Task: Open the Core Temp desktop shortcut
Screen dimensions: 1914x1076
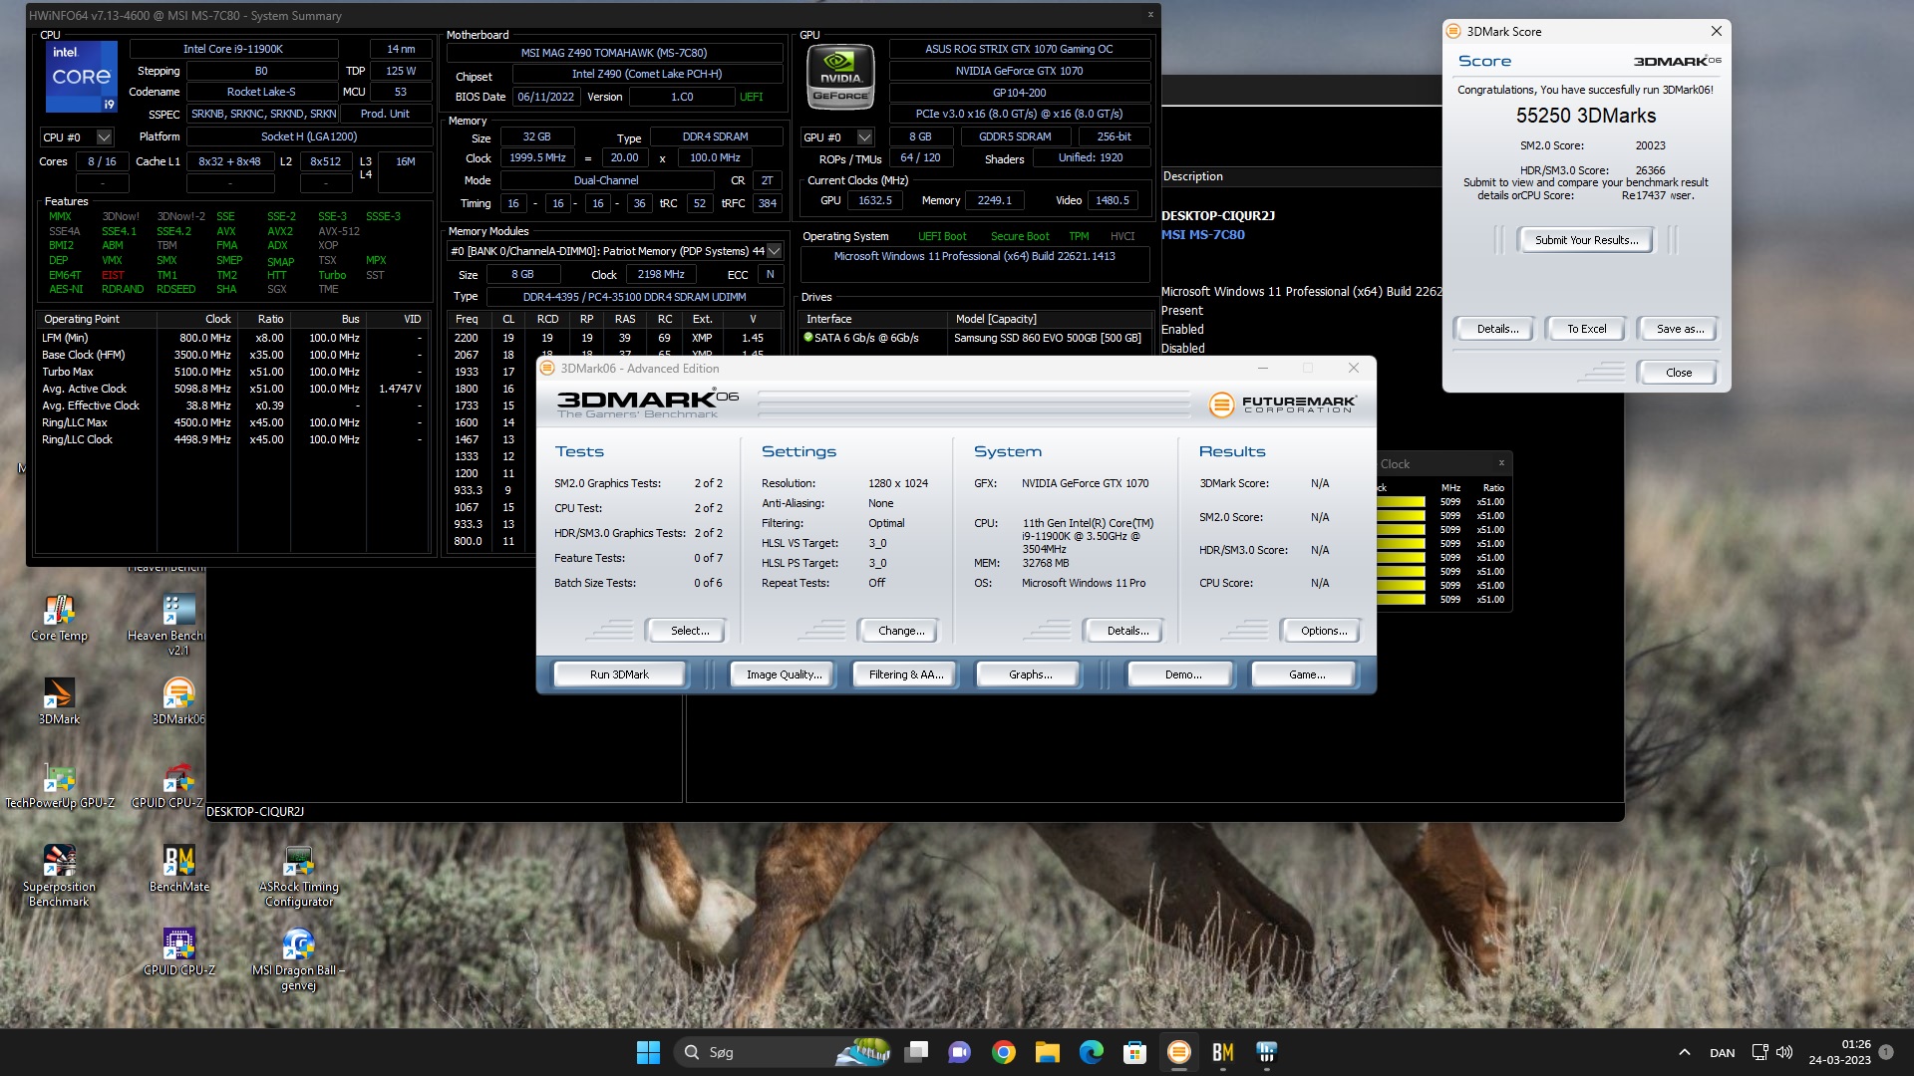Action: click(x=59, y=618)
